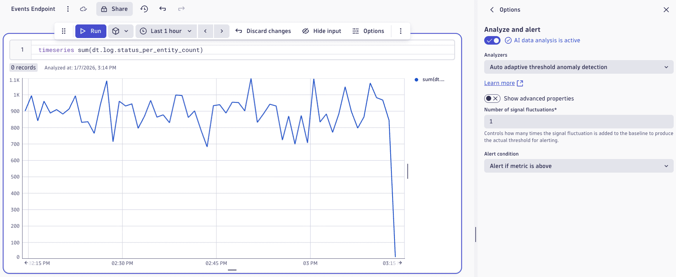
Task: Click the 02:45 PM axis label
Action: [216, 263]
